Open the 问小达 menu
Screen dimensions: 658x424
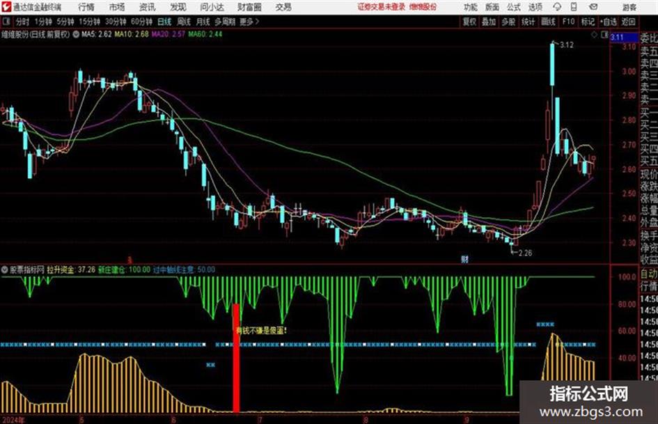tap(212, 7)
